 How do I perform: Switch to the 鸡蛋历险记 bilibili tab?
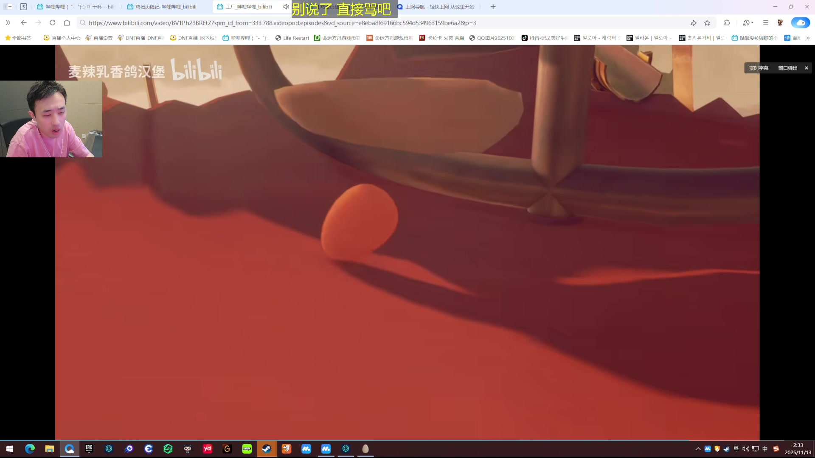coord(166,7)
